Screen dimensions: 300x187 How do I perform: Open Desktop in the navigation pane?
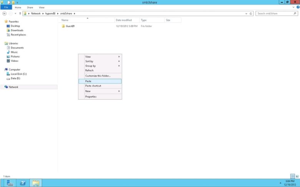pos(15,26)
